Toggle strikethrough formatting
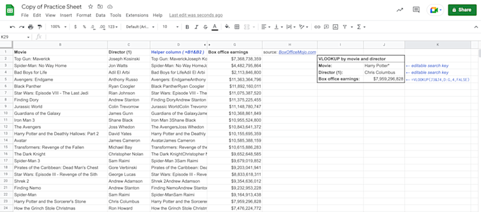481x212 pixels. pyautogui.click(x=205, y=27)
